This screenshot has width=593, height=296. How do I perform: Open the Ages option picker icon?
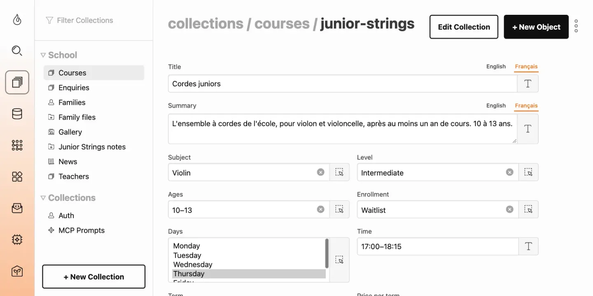(x=339, y=209)
